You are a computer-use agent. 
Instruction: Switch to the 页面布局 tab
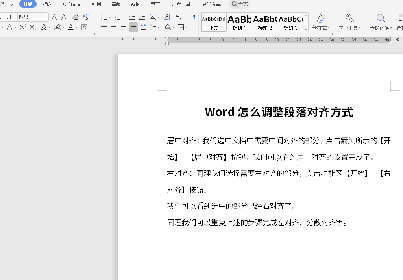[72, 4]
